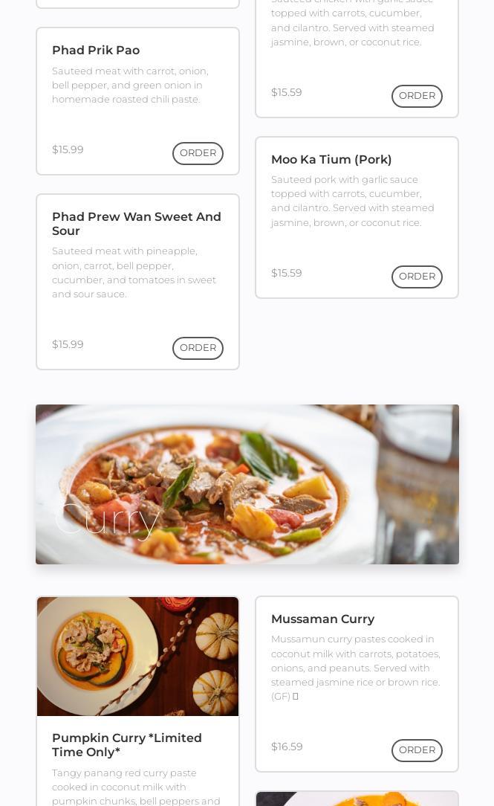Click the $16.59 Mussaman Curry price
494x806 pixels.
click(x=287, y=747)
